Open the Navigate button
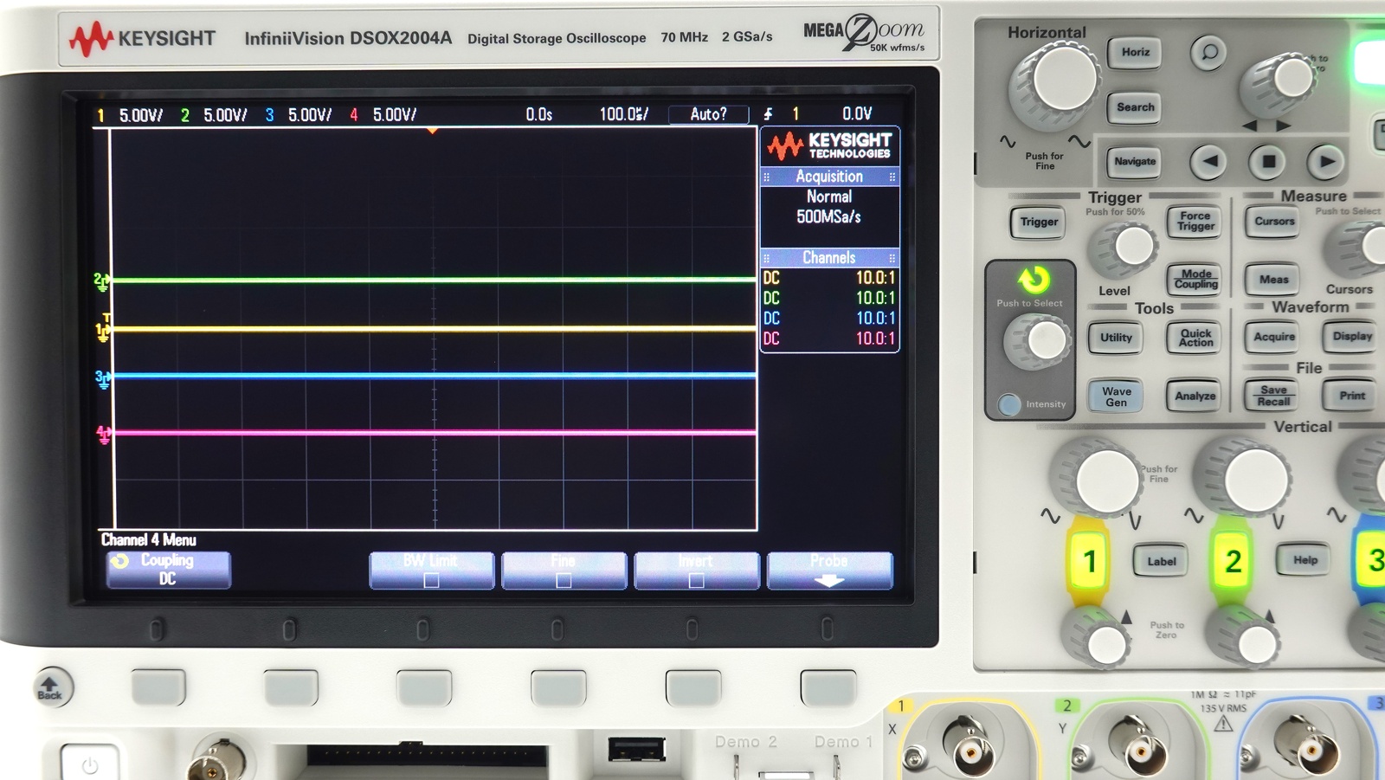Image resolution: width=1385 pixels, height=780 pixels. pyautogui.click(x=1135, y=162)
